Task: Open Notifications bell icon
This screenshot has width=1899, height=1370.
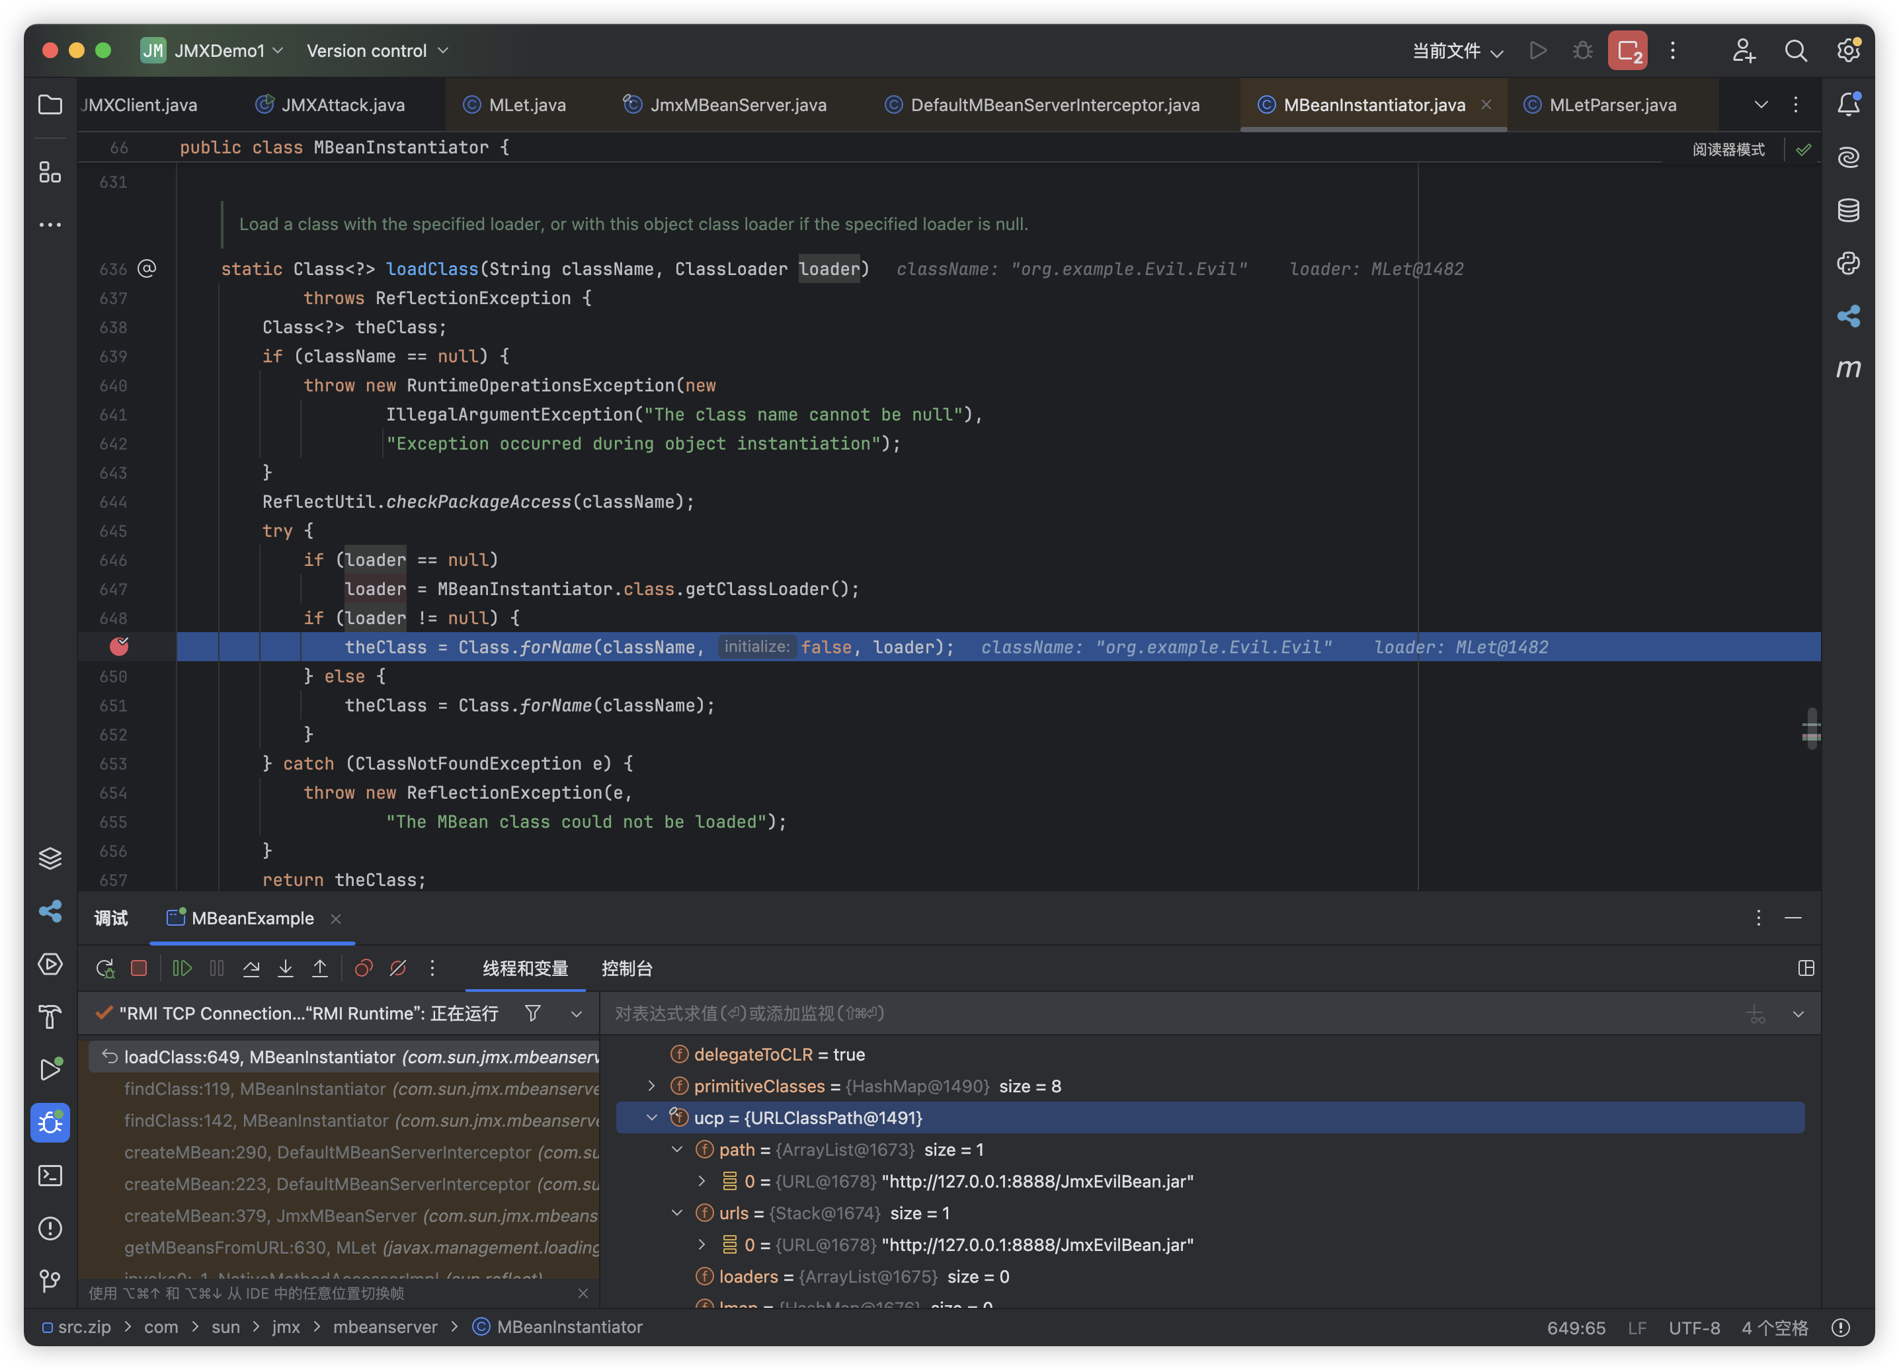Action: click(1848, 104)
